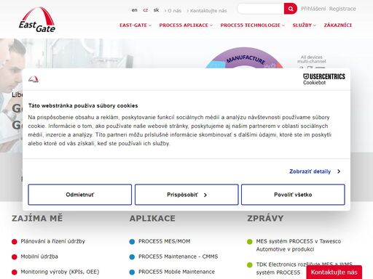The height and width of the screenshot is (279, 373).
Task: Click the All devices multi-channel label
Action: pyautogui.click(x=312, y=59)
